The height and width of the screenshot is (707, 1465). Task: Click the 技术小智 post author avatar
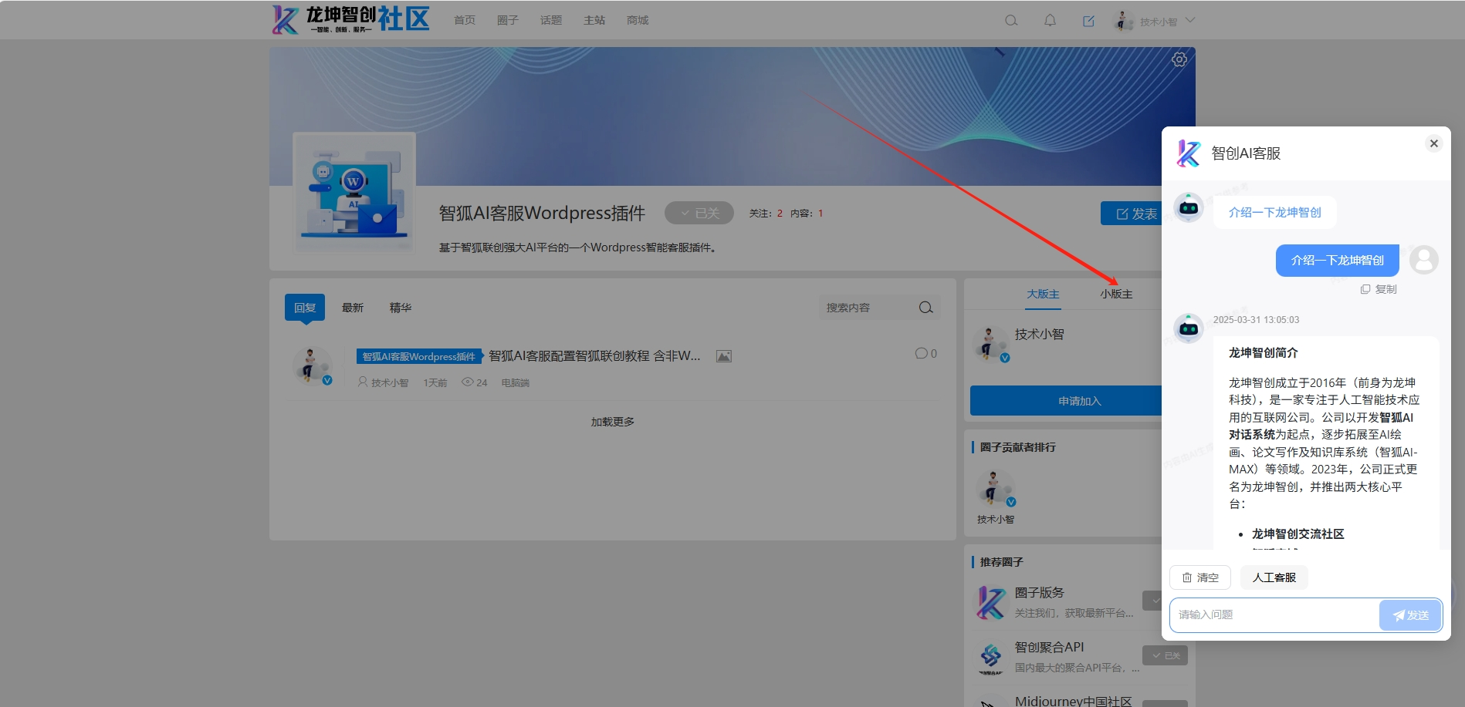point(312,365)
